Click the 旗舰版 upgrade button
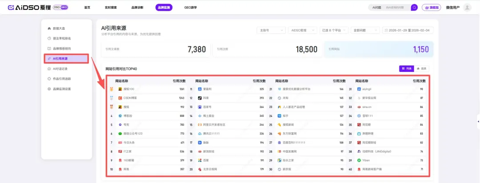Image resolution: width=480 pixels, height=183 pixels. (x=432, y=8)
